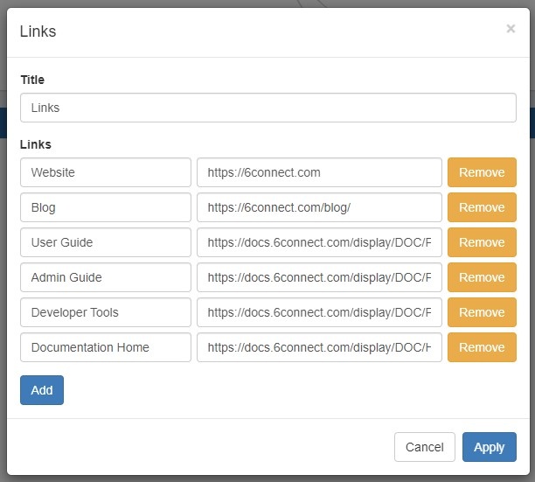Remove the Admin Guide link row
This screenshot has height=482, width=535.
pos(482,277)
